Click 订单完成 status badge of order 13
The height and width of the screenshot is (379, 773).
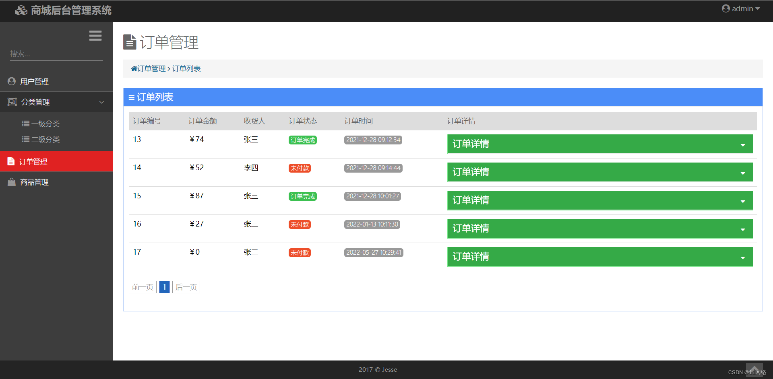tap(303, 140)
